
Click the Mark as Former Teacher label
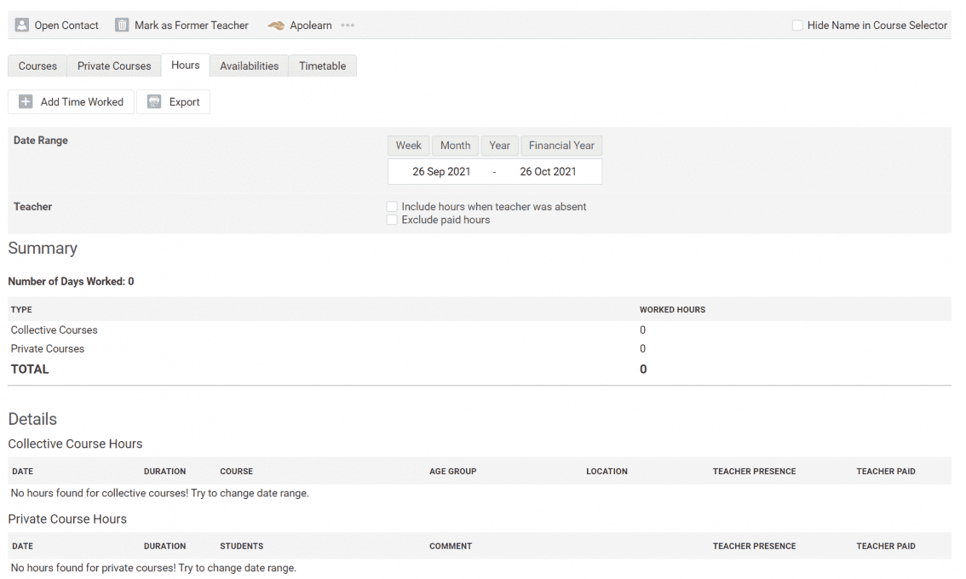[x=192, y=26]
